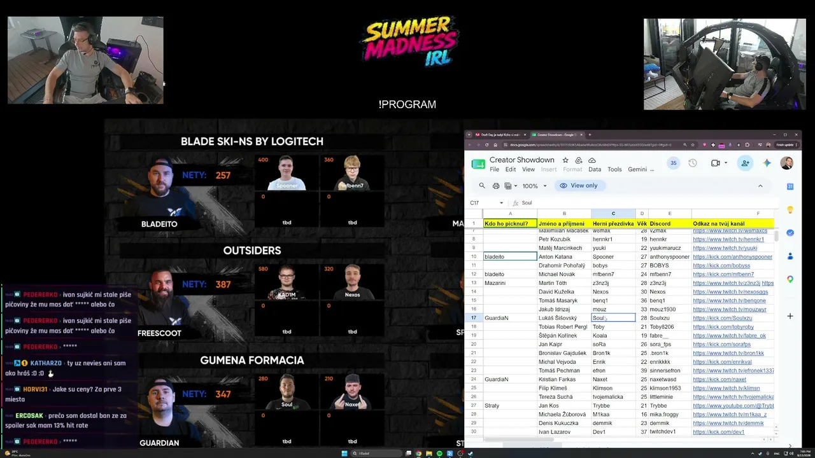815x458 pixels.
Task: Open the Contacts side panel icon
Action: 790,256
